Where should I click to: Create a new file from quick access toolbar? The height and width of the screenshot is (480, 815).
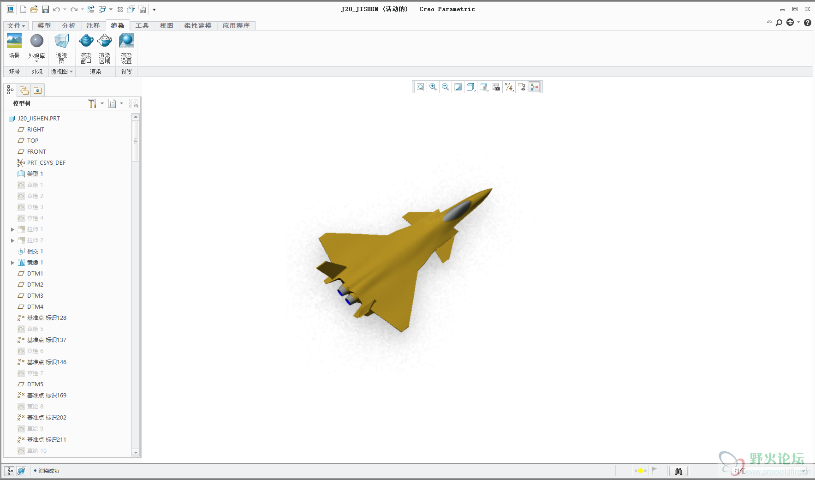pyautogui.click(x=23, y=9)
